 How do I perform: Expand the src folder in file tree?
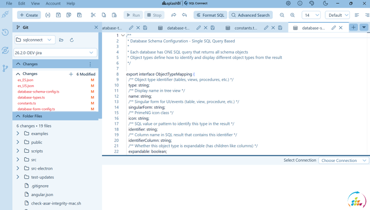click(18, 160)
